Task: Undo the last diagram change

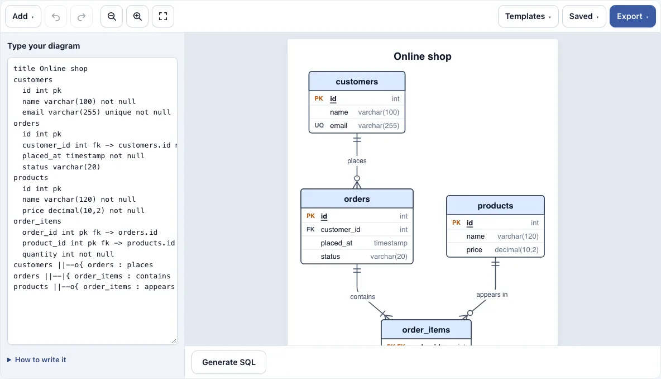Action: pyautogui.click(x=56, y=16)
